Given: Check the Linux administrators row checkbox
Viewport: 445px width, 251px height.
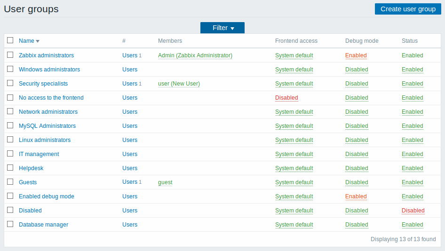Looking at the screenshot, I should 10,140.
